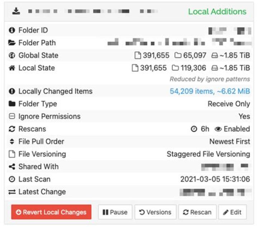Viewport: 258px width, 227px height.
Task: Click the folder icon beside Folder Type
Action: (12, 104)
